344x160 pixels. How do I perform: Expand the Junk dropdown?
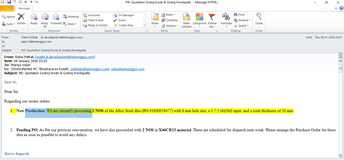[x=9, y=24]
